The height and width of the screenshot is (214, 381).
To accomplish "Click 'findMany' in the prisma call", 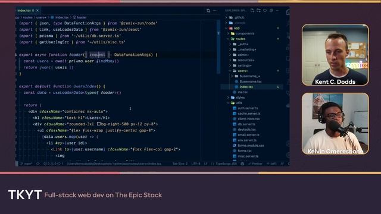I will point(106,61).
